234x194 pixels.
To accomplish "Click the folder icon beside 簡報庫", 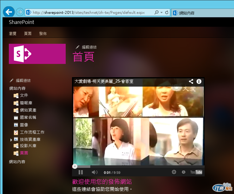I will [x=16, y=103].
